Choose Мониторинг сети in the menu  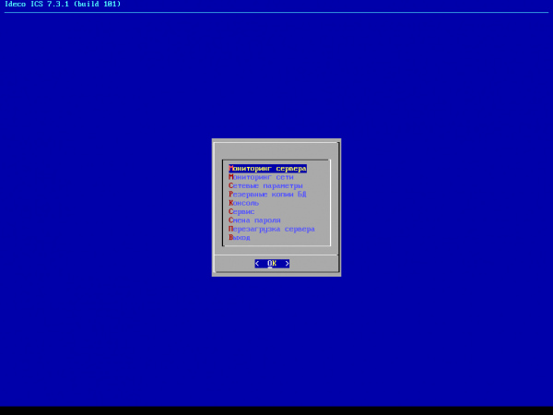coord(261,177)
